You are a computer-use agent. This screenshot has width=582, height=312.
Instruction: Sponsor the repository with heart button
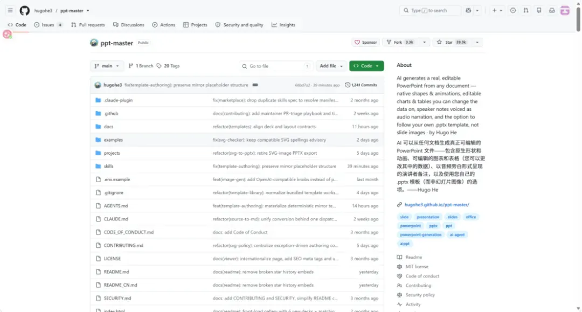click(365, 42)
